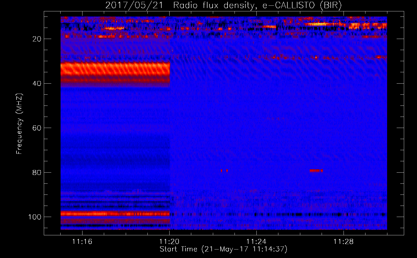Click the 11:16 time tick label
The height and width of the screenshot is (258, 417).
[x=82, y=242]
